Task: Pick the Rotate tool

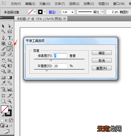Action: 4,60
